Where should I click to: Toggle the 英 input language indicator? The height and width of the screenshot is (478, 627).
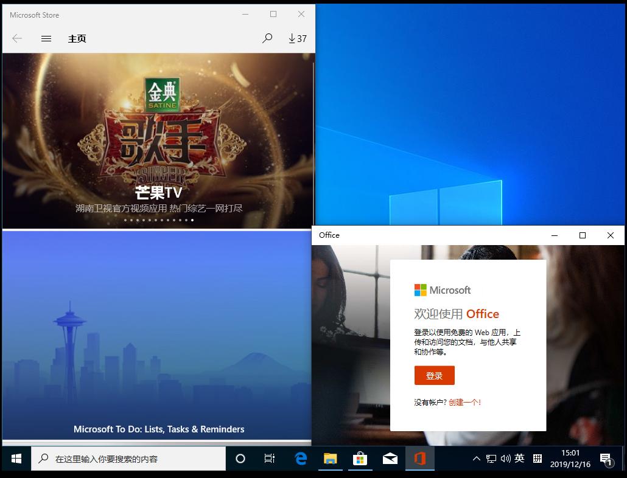pos(519,459)
